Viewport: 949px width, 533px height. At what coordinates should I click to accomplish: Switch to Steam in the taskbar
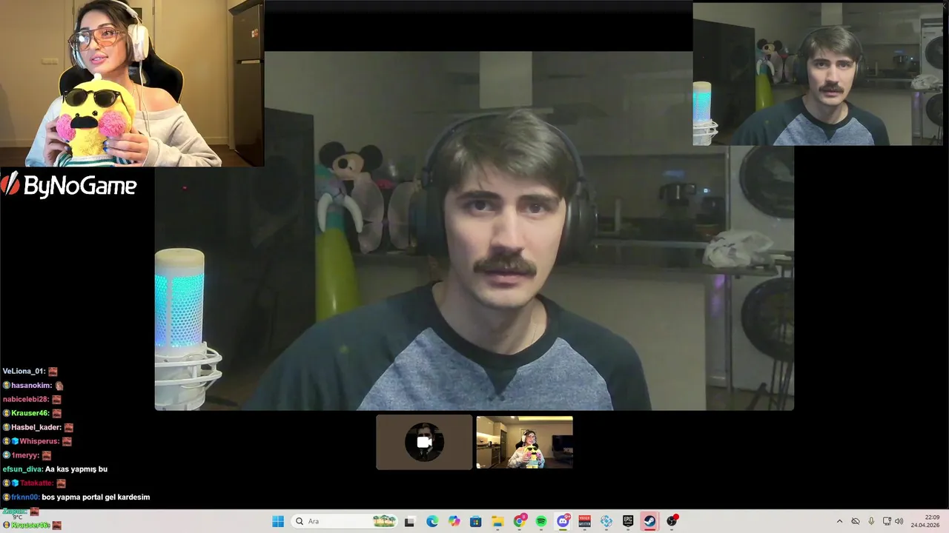point(649,521)
